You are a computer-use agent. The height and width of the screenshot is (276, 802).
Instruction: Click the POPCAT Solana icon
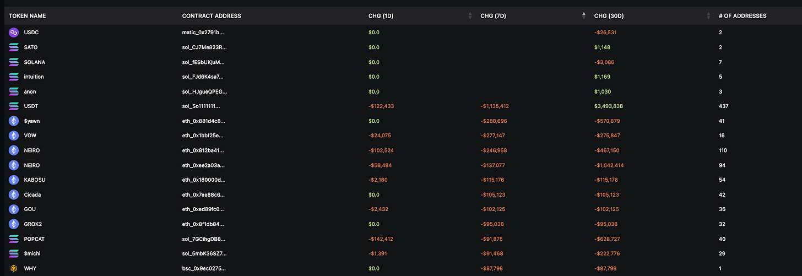[x=14, y=239]
